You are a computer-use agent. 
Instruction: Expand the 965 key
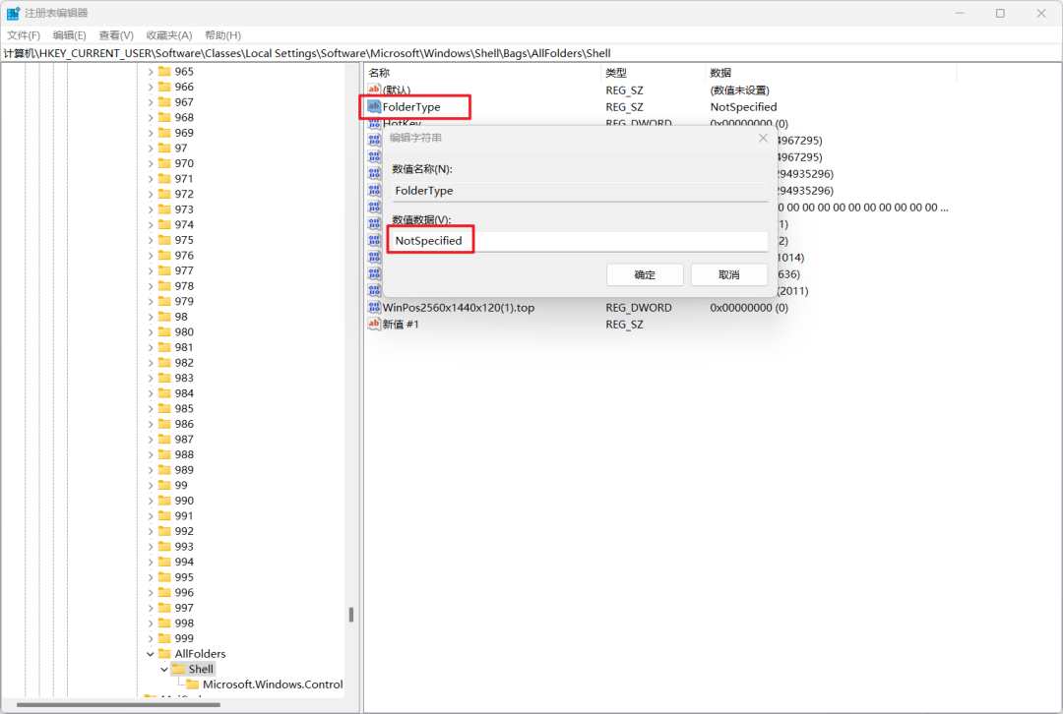(x=151, y=71)
